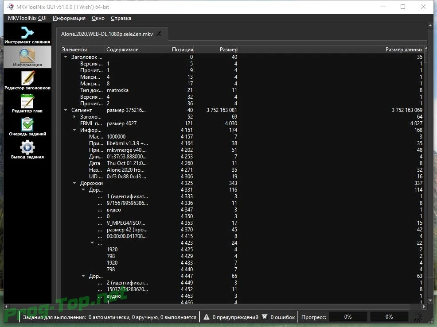Open the job queue (Очередь заданий)

[27, 127]
